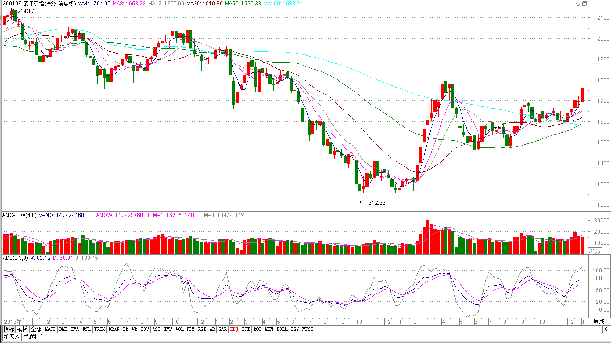Zoom in with the plus button
Image resolution: width=611 pixels, height=343 pixels.
[x=592, y=329]
